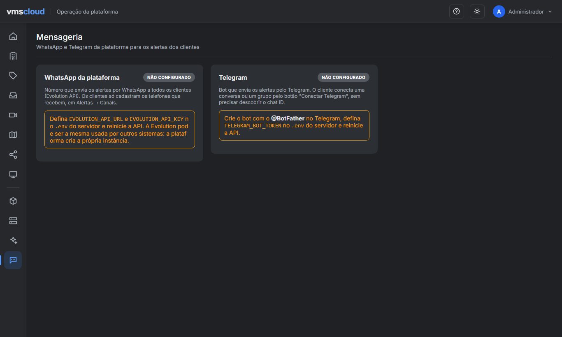Open the sparkles icon in the sidebar
Viewport: 562px width, 337px height.
13,240
